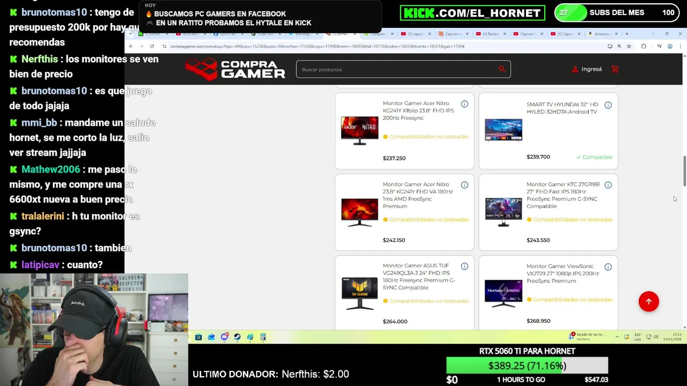Go back with the browser back arrow

[131, 46]
